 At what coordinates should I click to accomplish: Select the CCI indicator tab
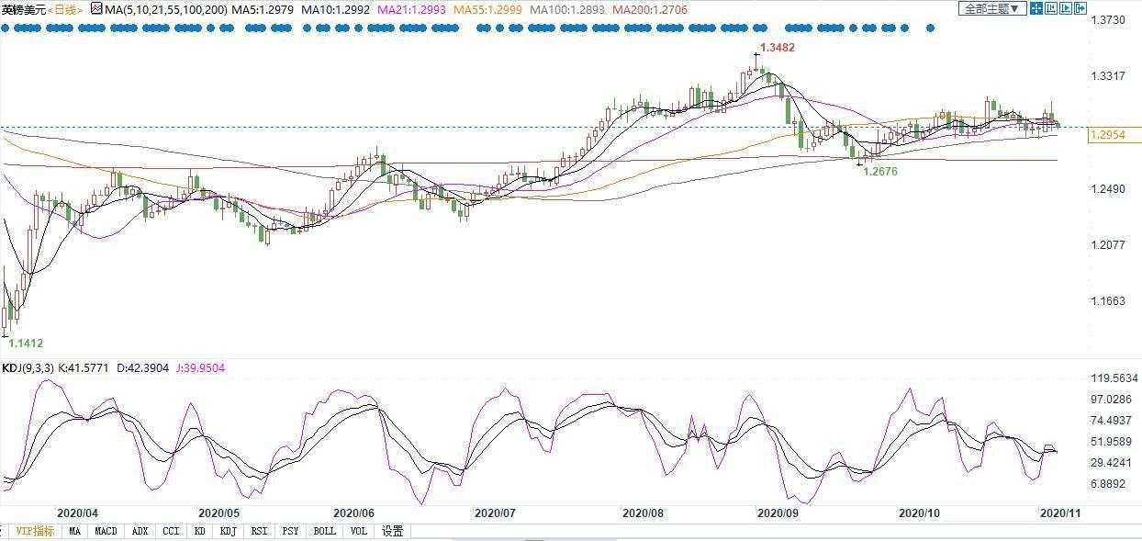[x=171, y=531]
